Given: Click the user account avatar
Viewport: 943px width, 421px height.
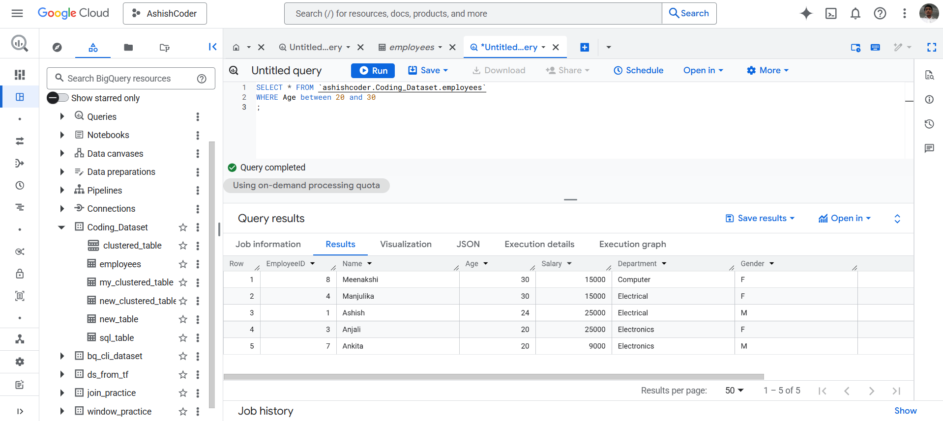Looking at the screenshot, I should coord(929,13).
